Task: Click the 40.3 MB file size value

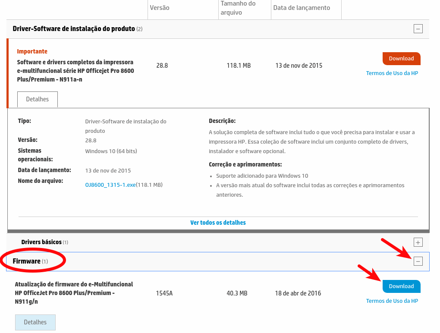Action: pos(237,293)
